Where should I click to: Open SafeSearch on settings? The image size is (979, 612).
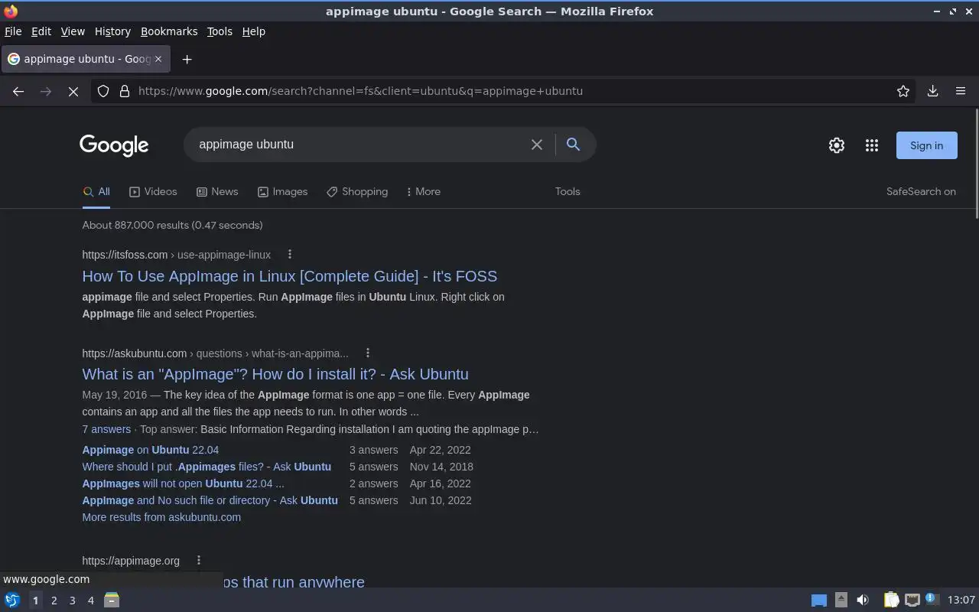(x=921, y=191)
